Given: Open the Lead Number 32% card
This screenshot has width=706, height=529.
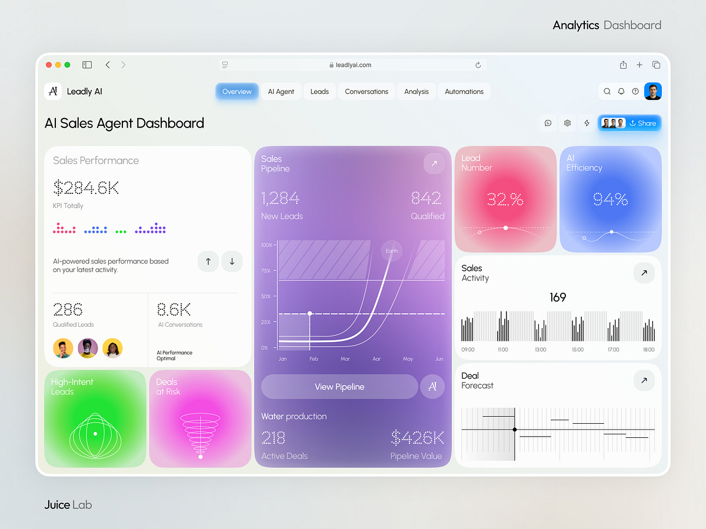Looking at the screenshot, I should coord(505,199).
